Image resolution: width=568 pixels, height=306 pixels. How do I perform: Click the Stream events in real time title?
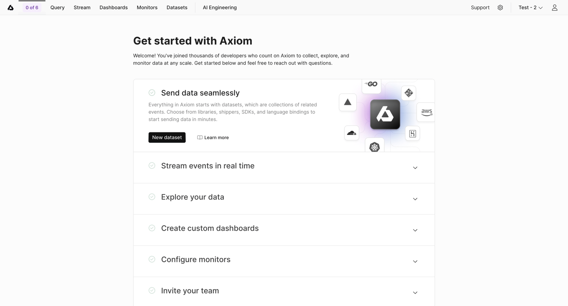pos(208,166)
